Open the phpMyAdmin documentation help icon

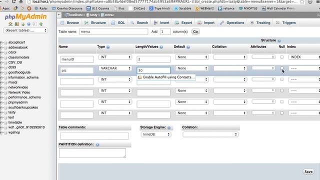click(x=29, y=24)
